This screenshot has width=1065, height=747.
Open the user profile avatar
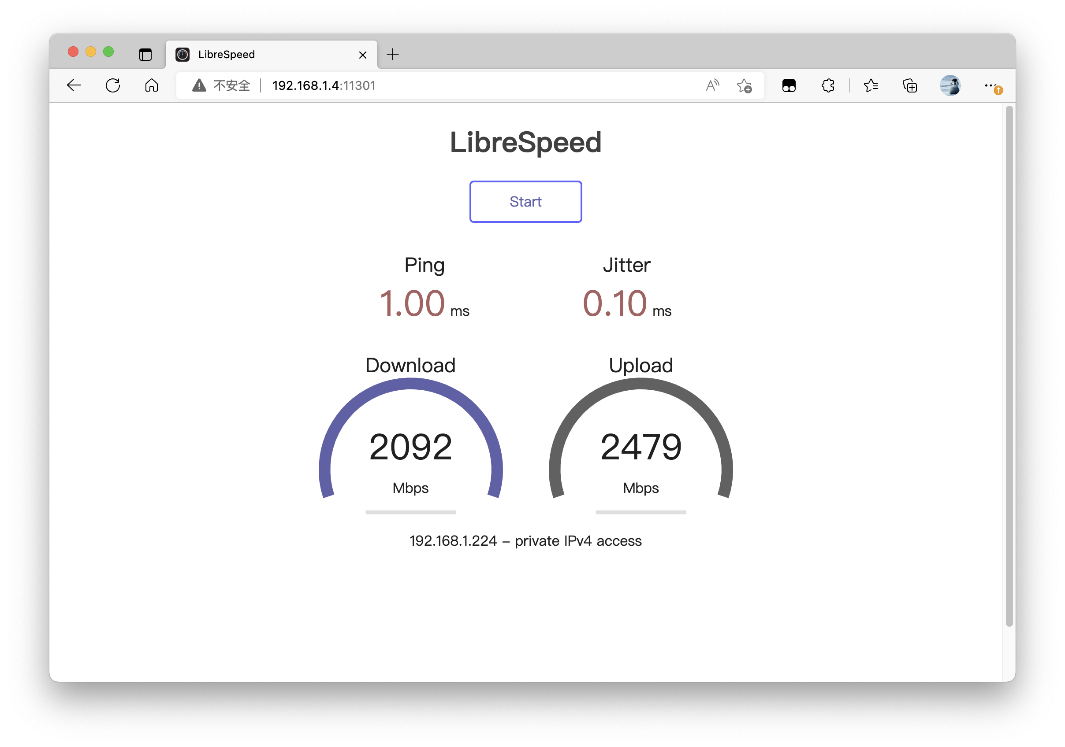click(x=950, y=85)
